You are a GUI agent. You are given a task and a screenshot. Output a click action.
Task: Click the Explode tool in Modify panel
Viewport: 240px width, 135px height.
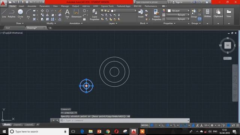click(x=60, y=15)
